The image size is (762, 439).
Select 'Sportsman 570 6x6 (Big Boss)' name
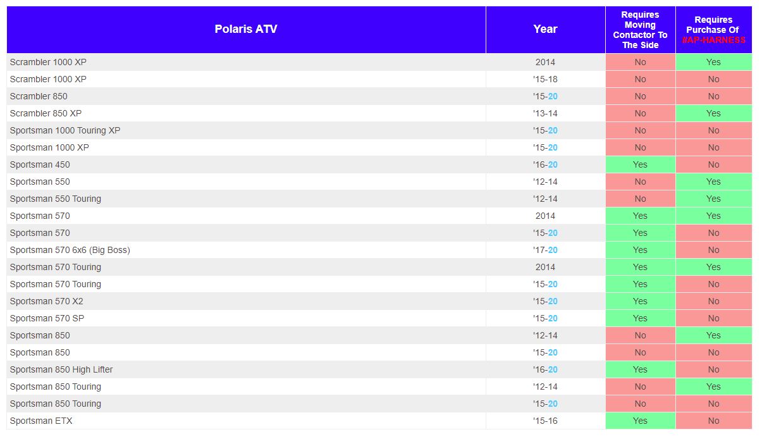tap(70, 250)
